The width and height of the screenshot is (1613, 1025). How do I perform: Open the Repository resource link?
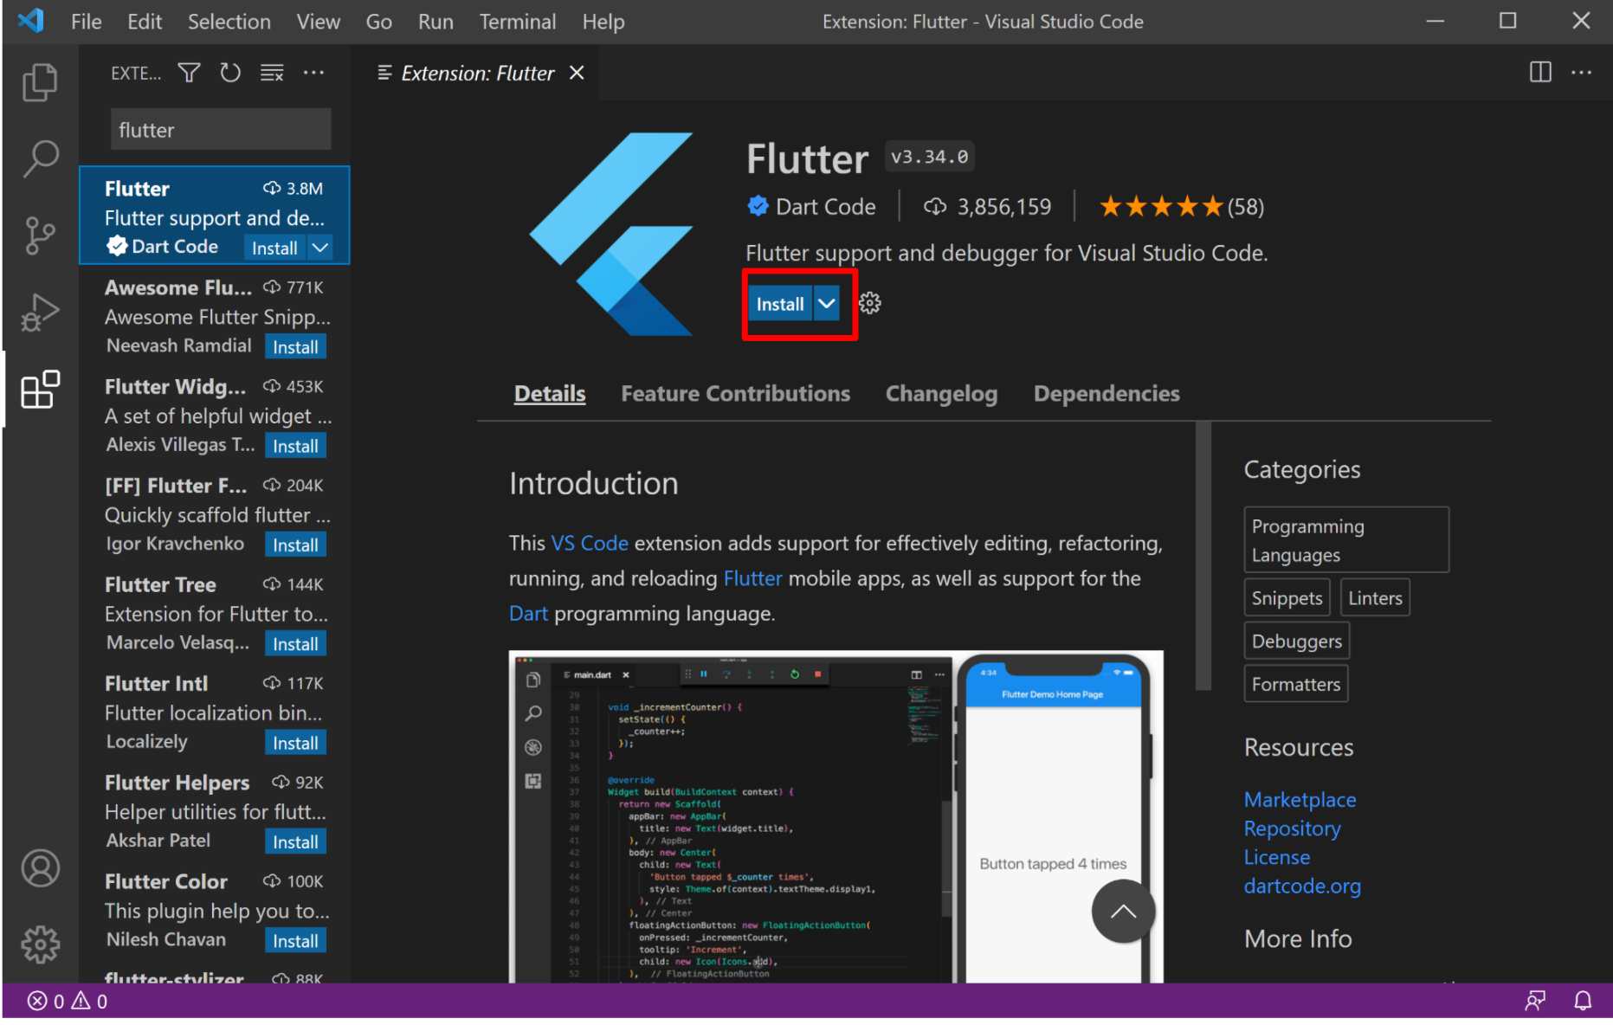pyautogui.click(x=1292, y=828)
